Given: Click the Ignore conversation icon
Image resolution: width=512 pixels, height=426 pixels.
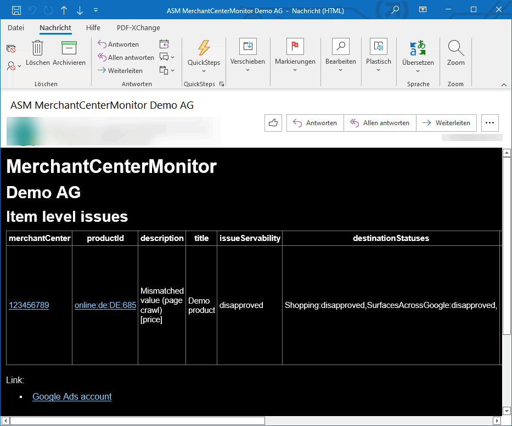Looking at the screenshot, I should tap(11, 49).
